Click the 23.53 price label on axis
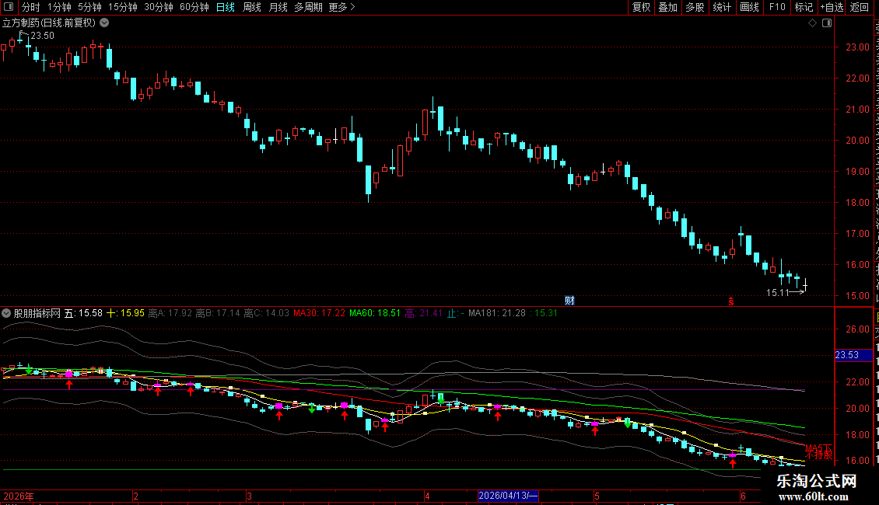879x505 pixels. [853, 355]
